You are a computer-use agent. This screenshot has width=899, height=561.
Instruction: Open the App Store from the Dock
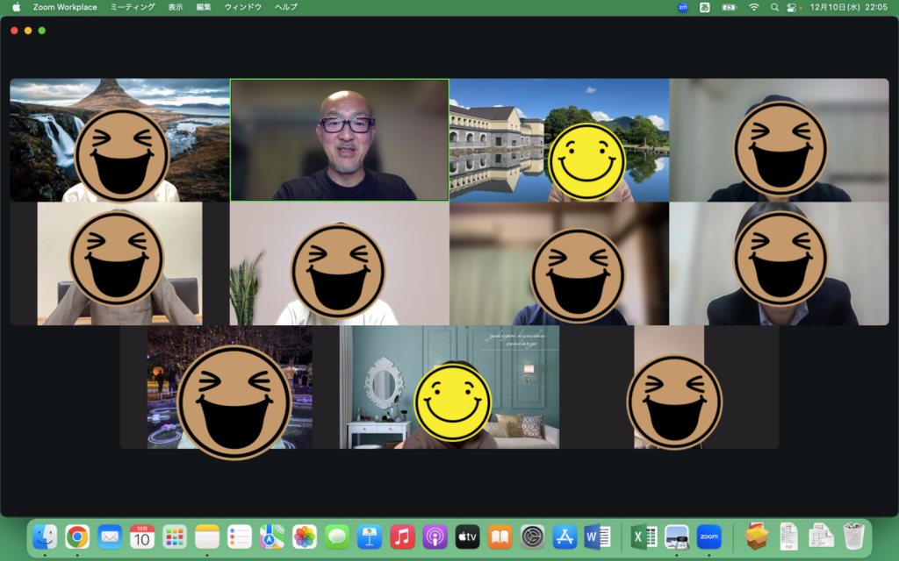[565, 536]
